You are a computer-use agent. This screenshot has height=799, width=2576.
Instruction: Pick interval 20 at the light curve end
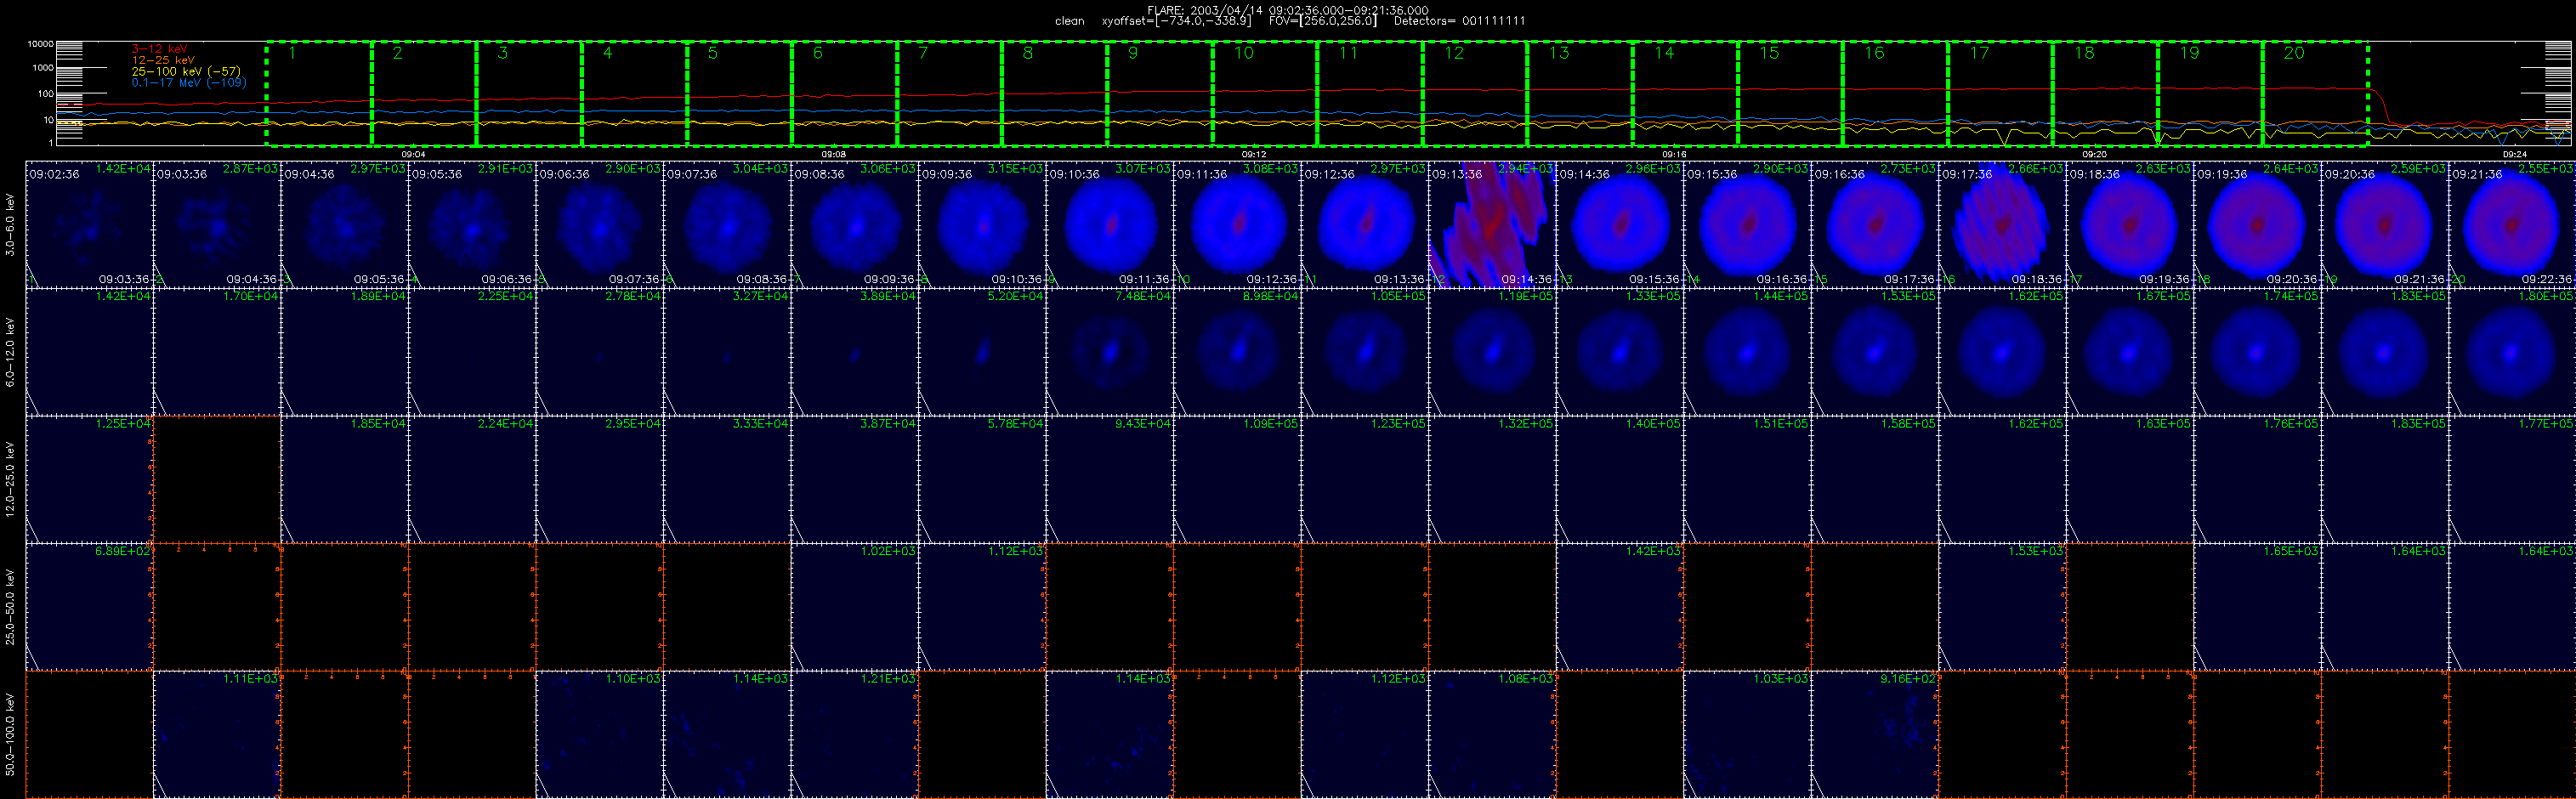click(2315, 93)
